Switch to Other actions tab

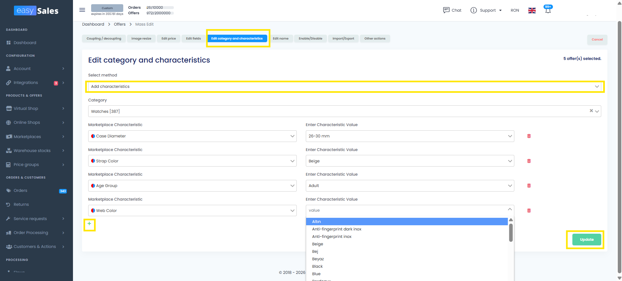[375, 39]
